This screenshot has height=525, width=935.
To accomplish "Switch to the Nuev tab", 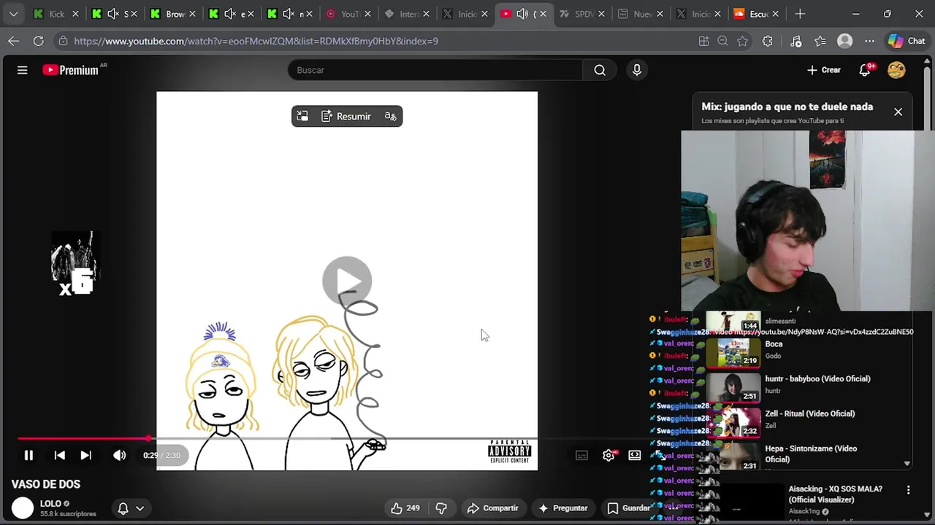I will point(641,14).
